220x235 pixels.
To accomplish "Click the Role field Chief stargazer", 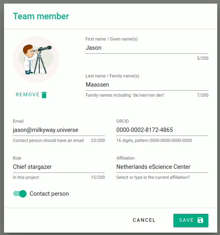I will tap(59, 167).
